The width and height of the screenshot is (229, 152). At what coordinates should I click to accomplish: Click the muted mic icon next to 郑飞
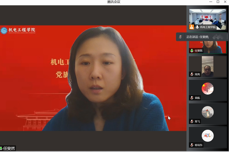[192, 121]
